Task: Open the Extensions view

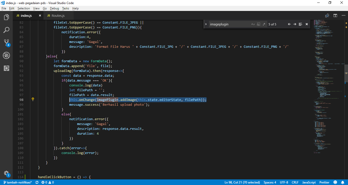Action: [6, 68]
